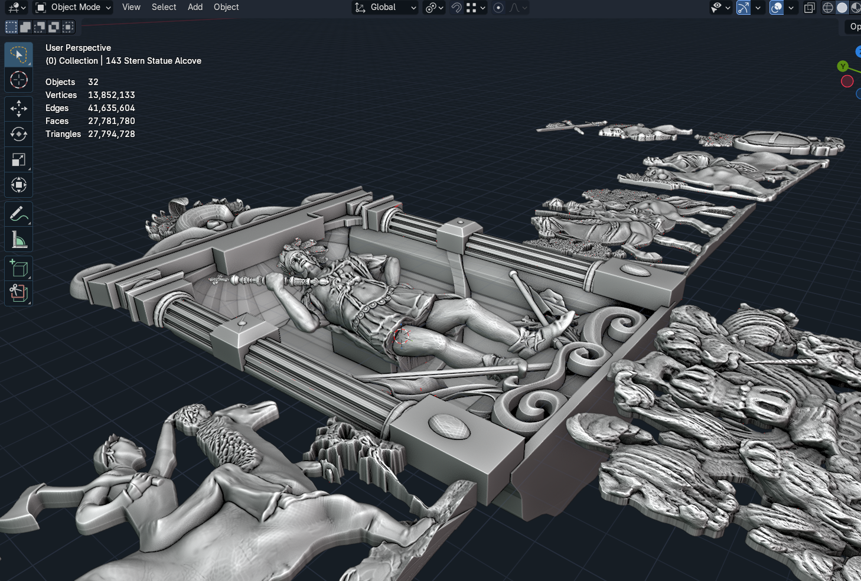Toggle snapping magnet icon

[x=456, y=8]
